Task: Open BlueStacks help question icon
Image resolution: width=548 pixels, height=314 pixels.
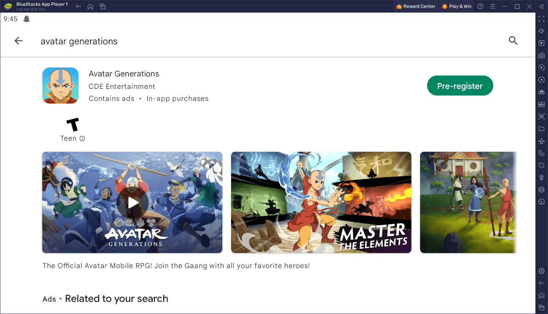Action: click(x=481, y=6)
